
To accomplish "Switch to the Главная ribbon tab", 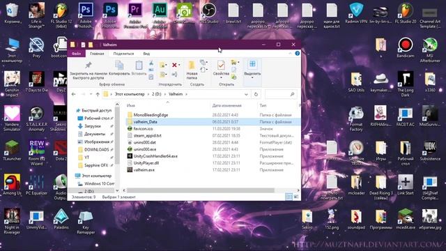I will click(97, 54).
